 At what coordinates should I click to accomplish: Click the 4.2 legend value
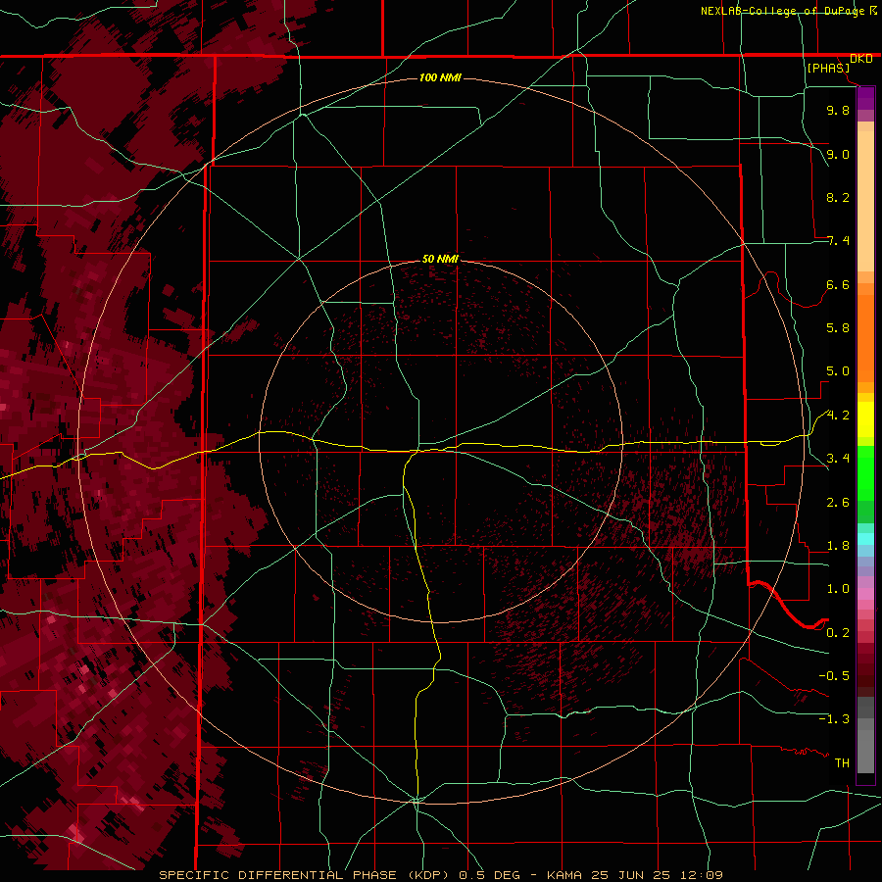click(x=838, y=416)
